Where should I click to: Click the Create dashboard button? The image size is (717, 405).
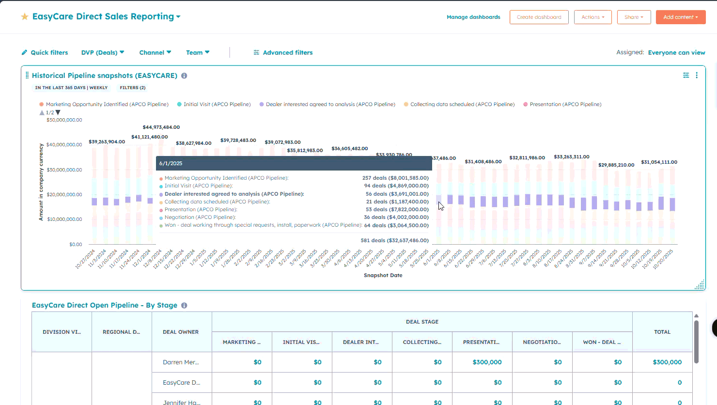(x=539, y=17)
